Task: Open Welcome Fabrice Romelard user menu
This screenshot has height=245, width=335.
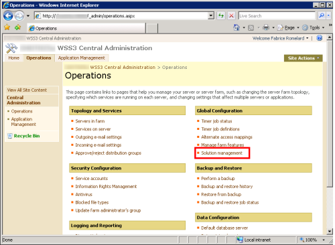Action: click(281, 38)
